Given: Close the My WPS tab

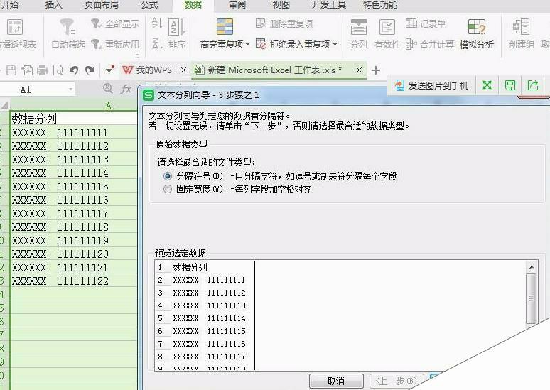Looking at the screenshot, I should click(183, 70).
